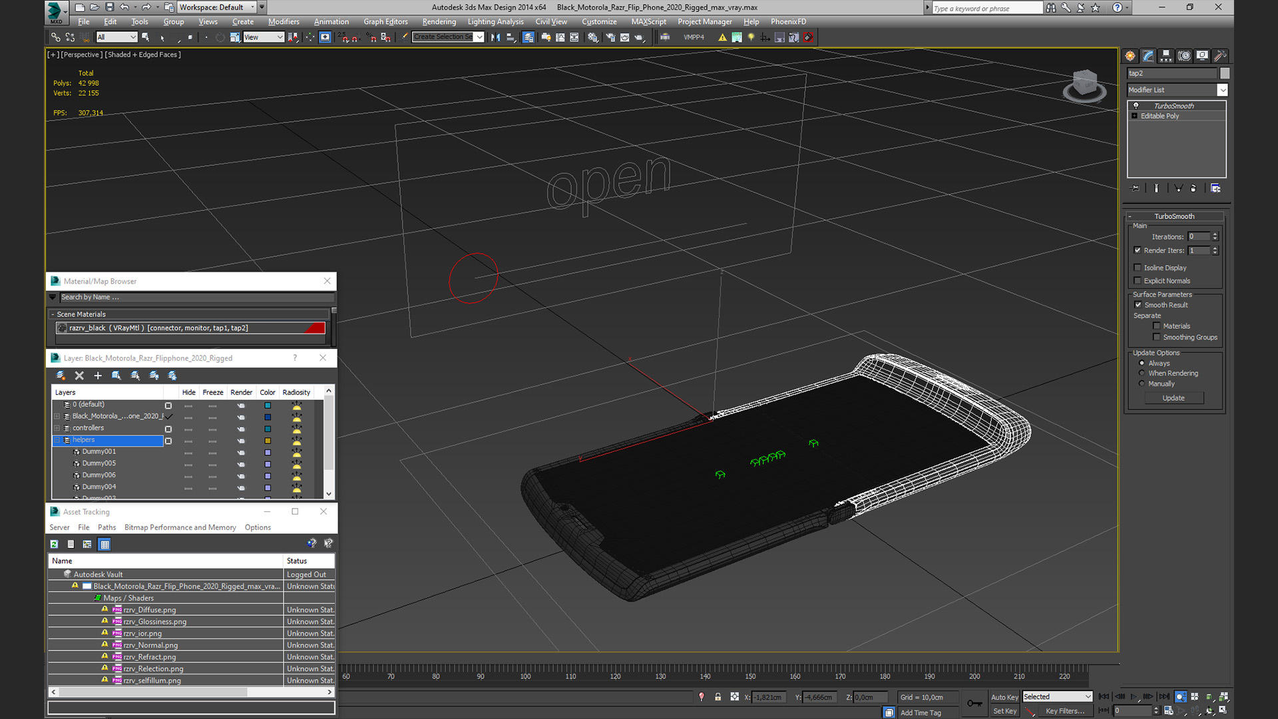
Task: Expand the controllers layer tree node
Action: (x=57, y=428)
